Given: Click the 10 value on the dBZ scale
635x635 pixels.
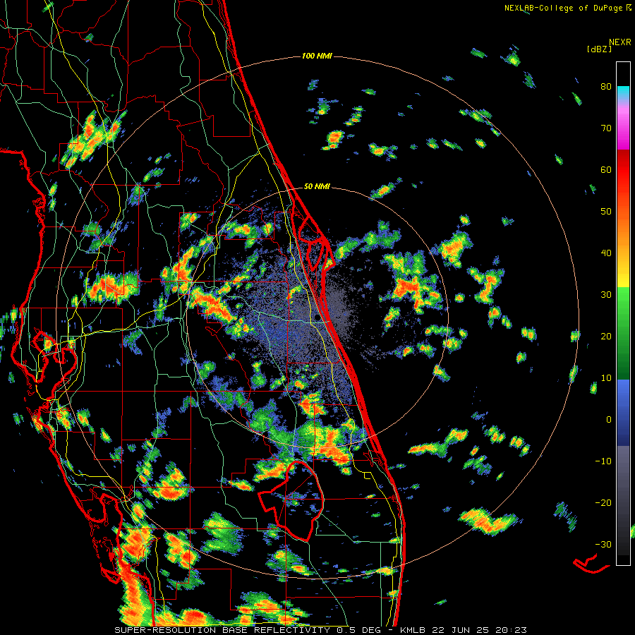Looking at the screenshot, I should (x=606, y=378).
